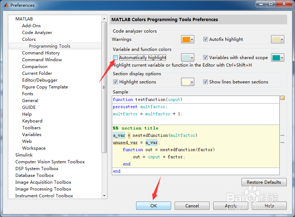Select Figure Copy Template
Viewport: 295px width, 217px height.
point(45,87)
